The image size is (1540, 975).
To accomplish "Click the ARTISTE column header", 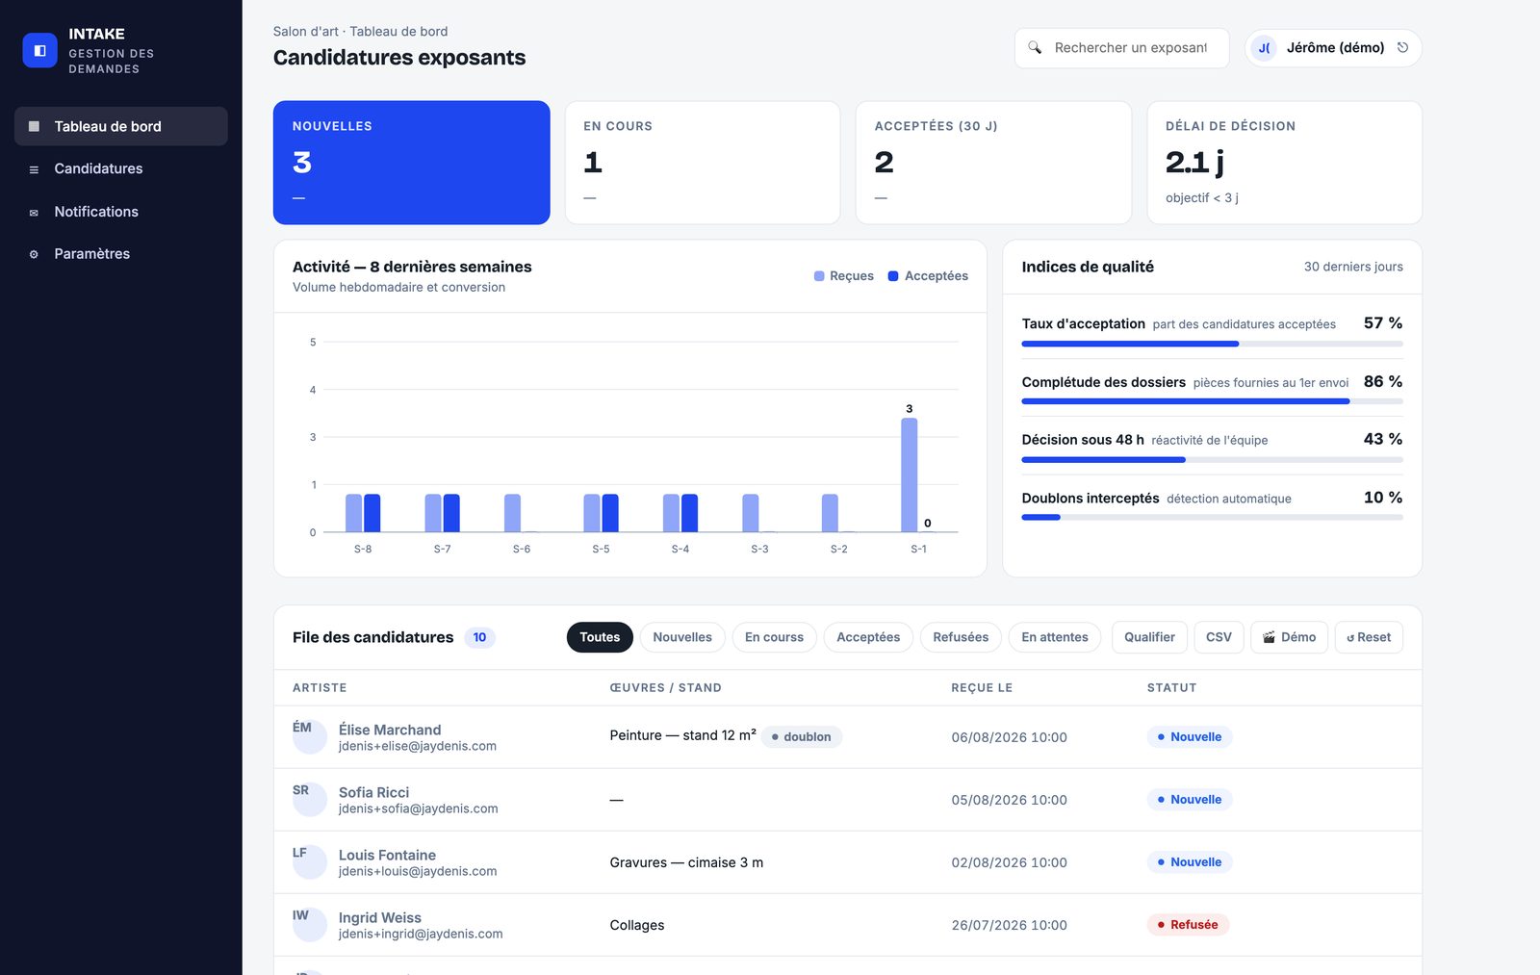I will [x=320, y=688].
